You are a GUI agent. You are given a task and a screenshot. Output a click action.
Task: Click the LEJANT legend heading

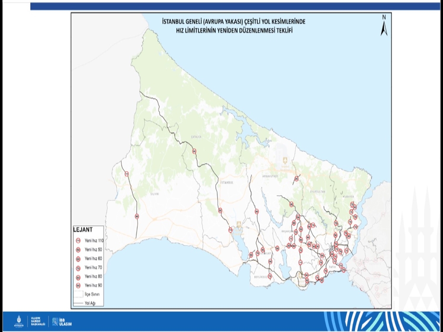[82, 230]
